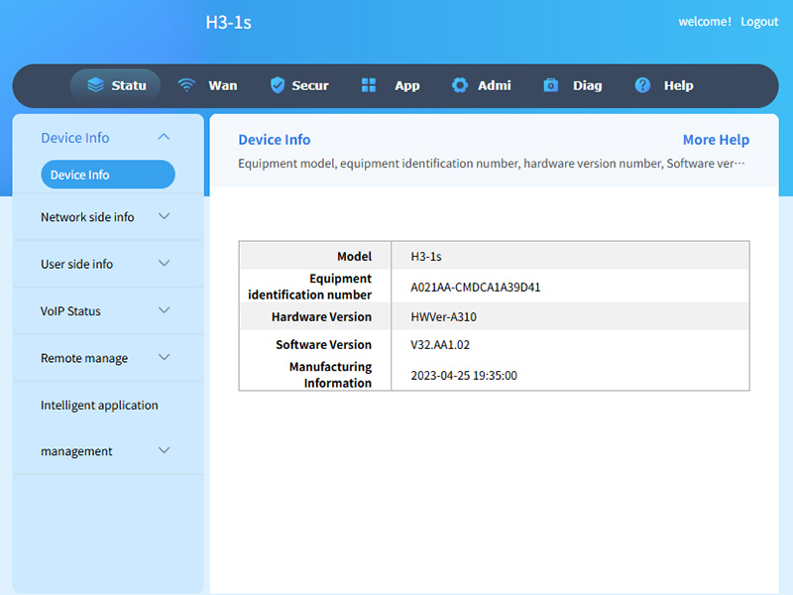Open the Admi tab
The width and height of the screenshot is (793, 595).
[494, 85]
